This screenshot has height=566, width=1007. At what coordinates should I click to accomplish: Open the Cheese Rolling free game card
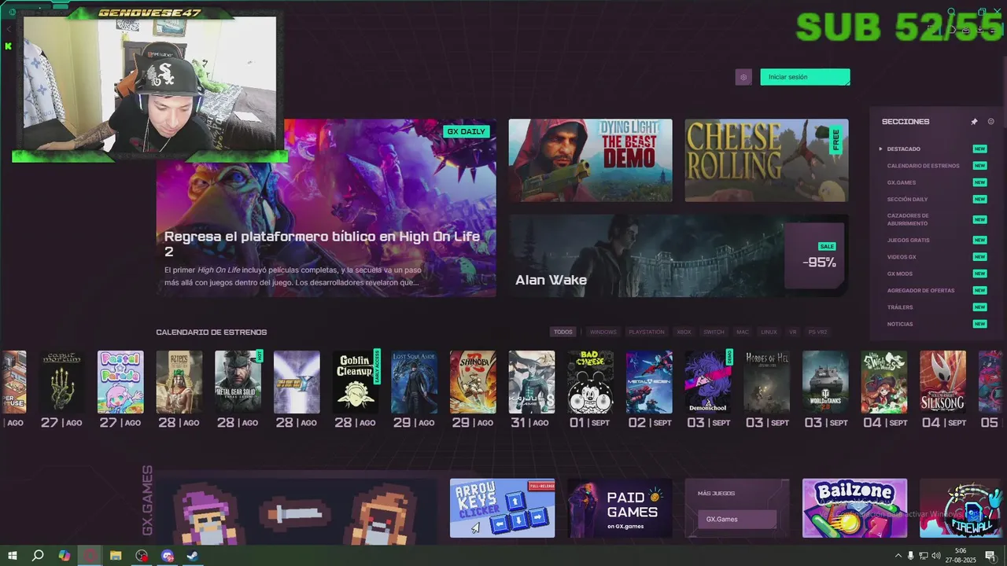(x=766, y=160)
